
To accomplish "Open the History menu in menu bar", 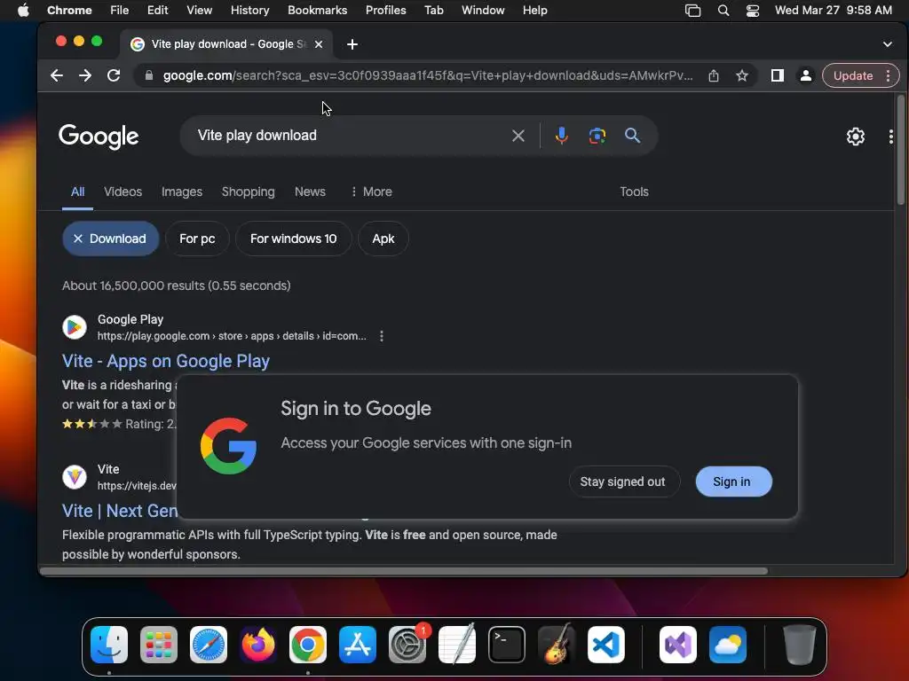I will click(249, 11).
